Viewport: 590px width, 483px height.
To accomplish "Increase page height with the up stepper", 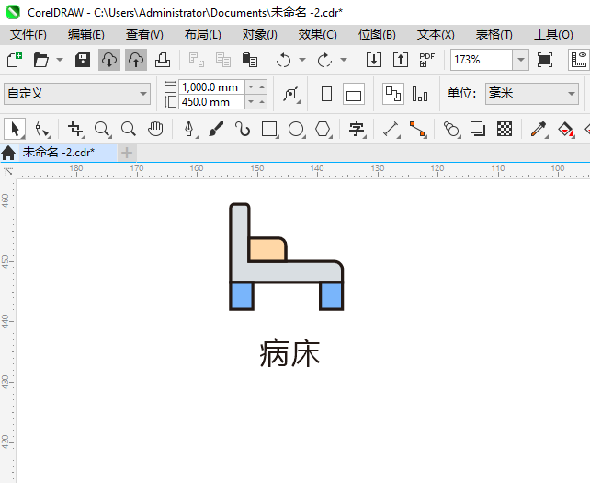I will (x=262, y=102).
